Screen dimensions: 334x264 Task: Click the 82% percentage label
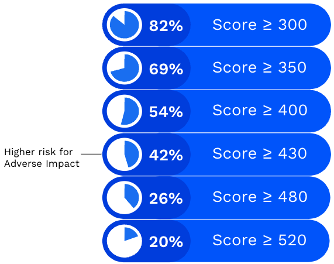click(166, 26)
